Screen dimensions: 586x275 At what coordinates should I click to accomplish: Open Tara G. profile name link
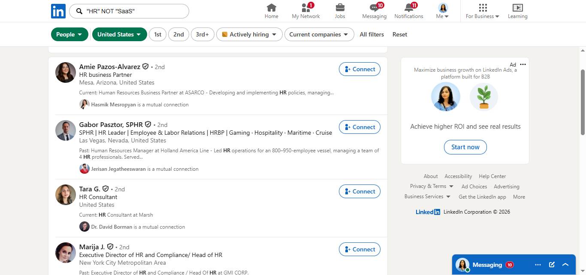tap(90, 189)
